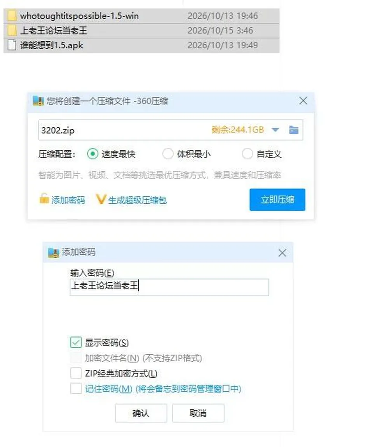
Task: Select the 体积最小 compression option
Action: pos(168,154)
